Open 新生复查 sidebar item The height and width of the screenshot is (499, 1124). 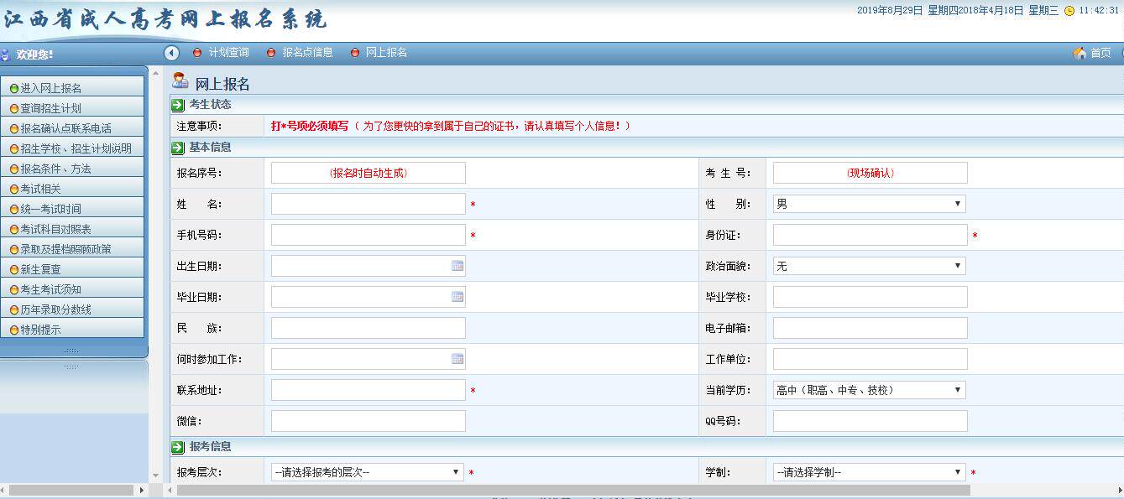click(x=73, y=268)
